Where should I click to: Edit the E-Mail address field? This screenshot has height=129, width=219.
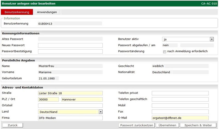tap(180, 118)
